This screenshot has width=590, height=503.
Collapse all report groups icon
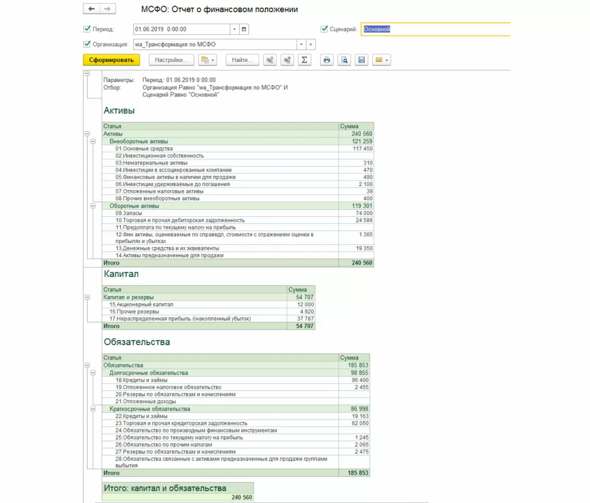point(270,60)
